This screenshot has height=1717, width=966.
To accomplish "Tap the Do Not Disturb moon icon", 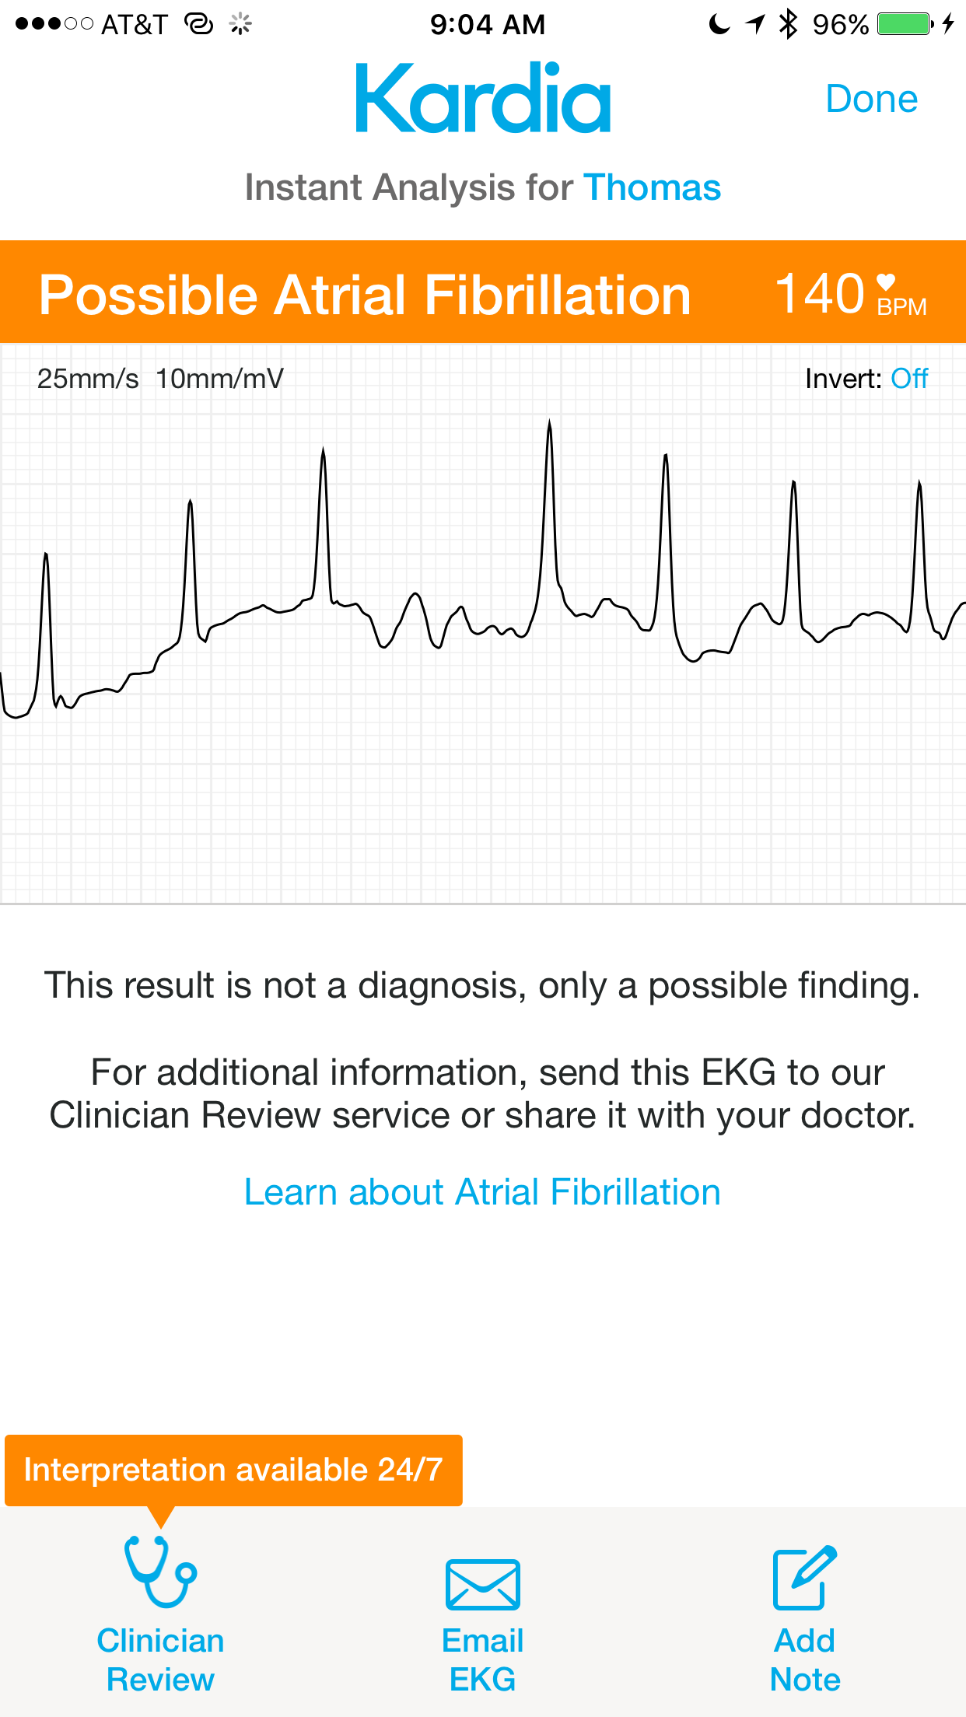I will (x=719, y=24).
